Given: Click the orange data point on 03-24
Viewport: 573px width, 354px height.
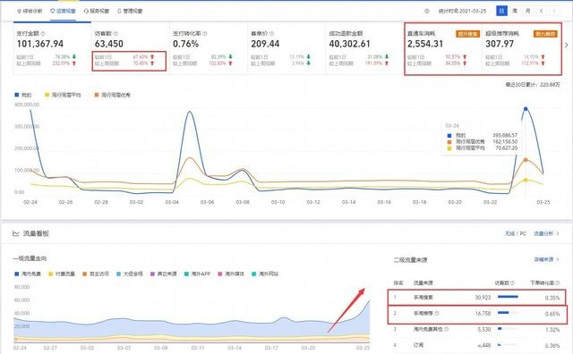Looking at the screenshot, I should (x=526, y=160).
